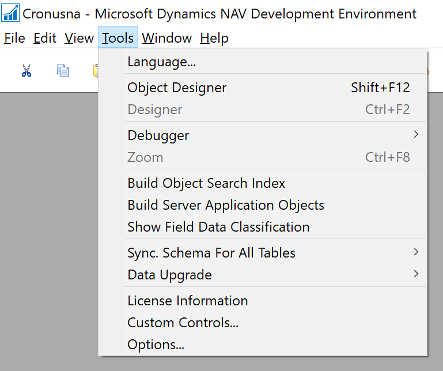Open the Window menu
Viewport: 443px width, 371px height.
166,38
